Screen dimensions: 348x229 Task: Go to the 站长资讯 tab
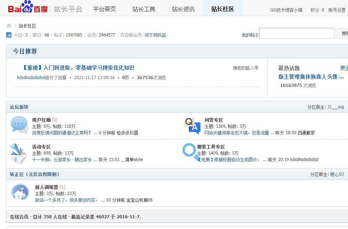point(183,9)
